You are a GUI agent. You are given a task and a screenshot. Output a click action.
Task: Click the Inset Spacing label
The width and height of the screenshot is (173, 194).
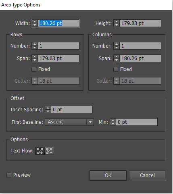pyautogui.click(x=27, y=110)
